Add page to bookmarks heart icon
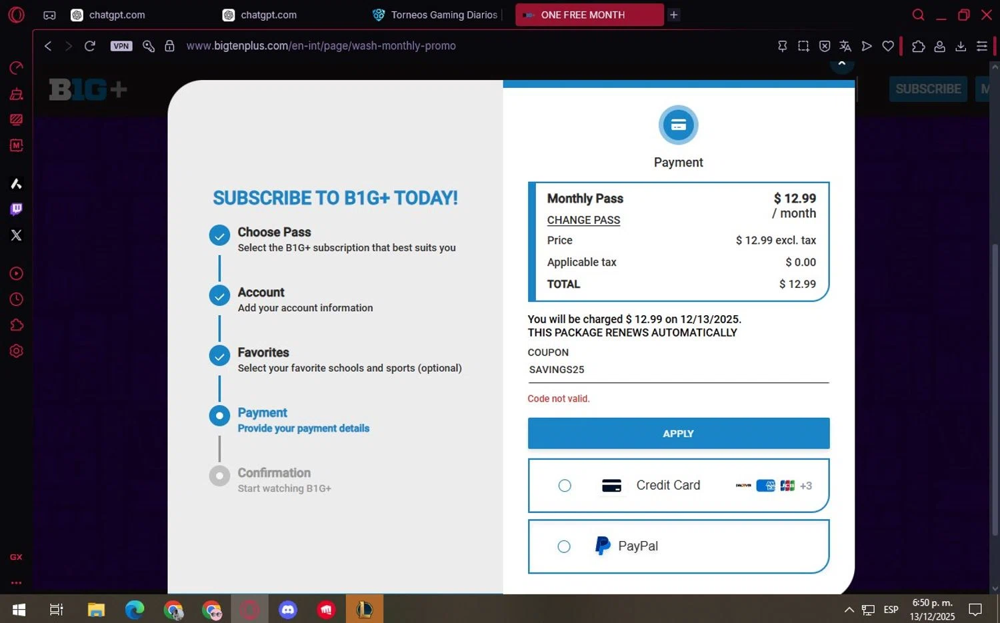Viewport: 1000px width, 623px height. [888, 46]
